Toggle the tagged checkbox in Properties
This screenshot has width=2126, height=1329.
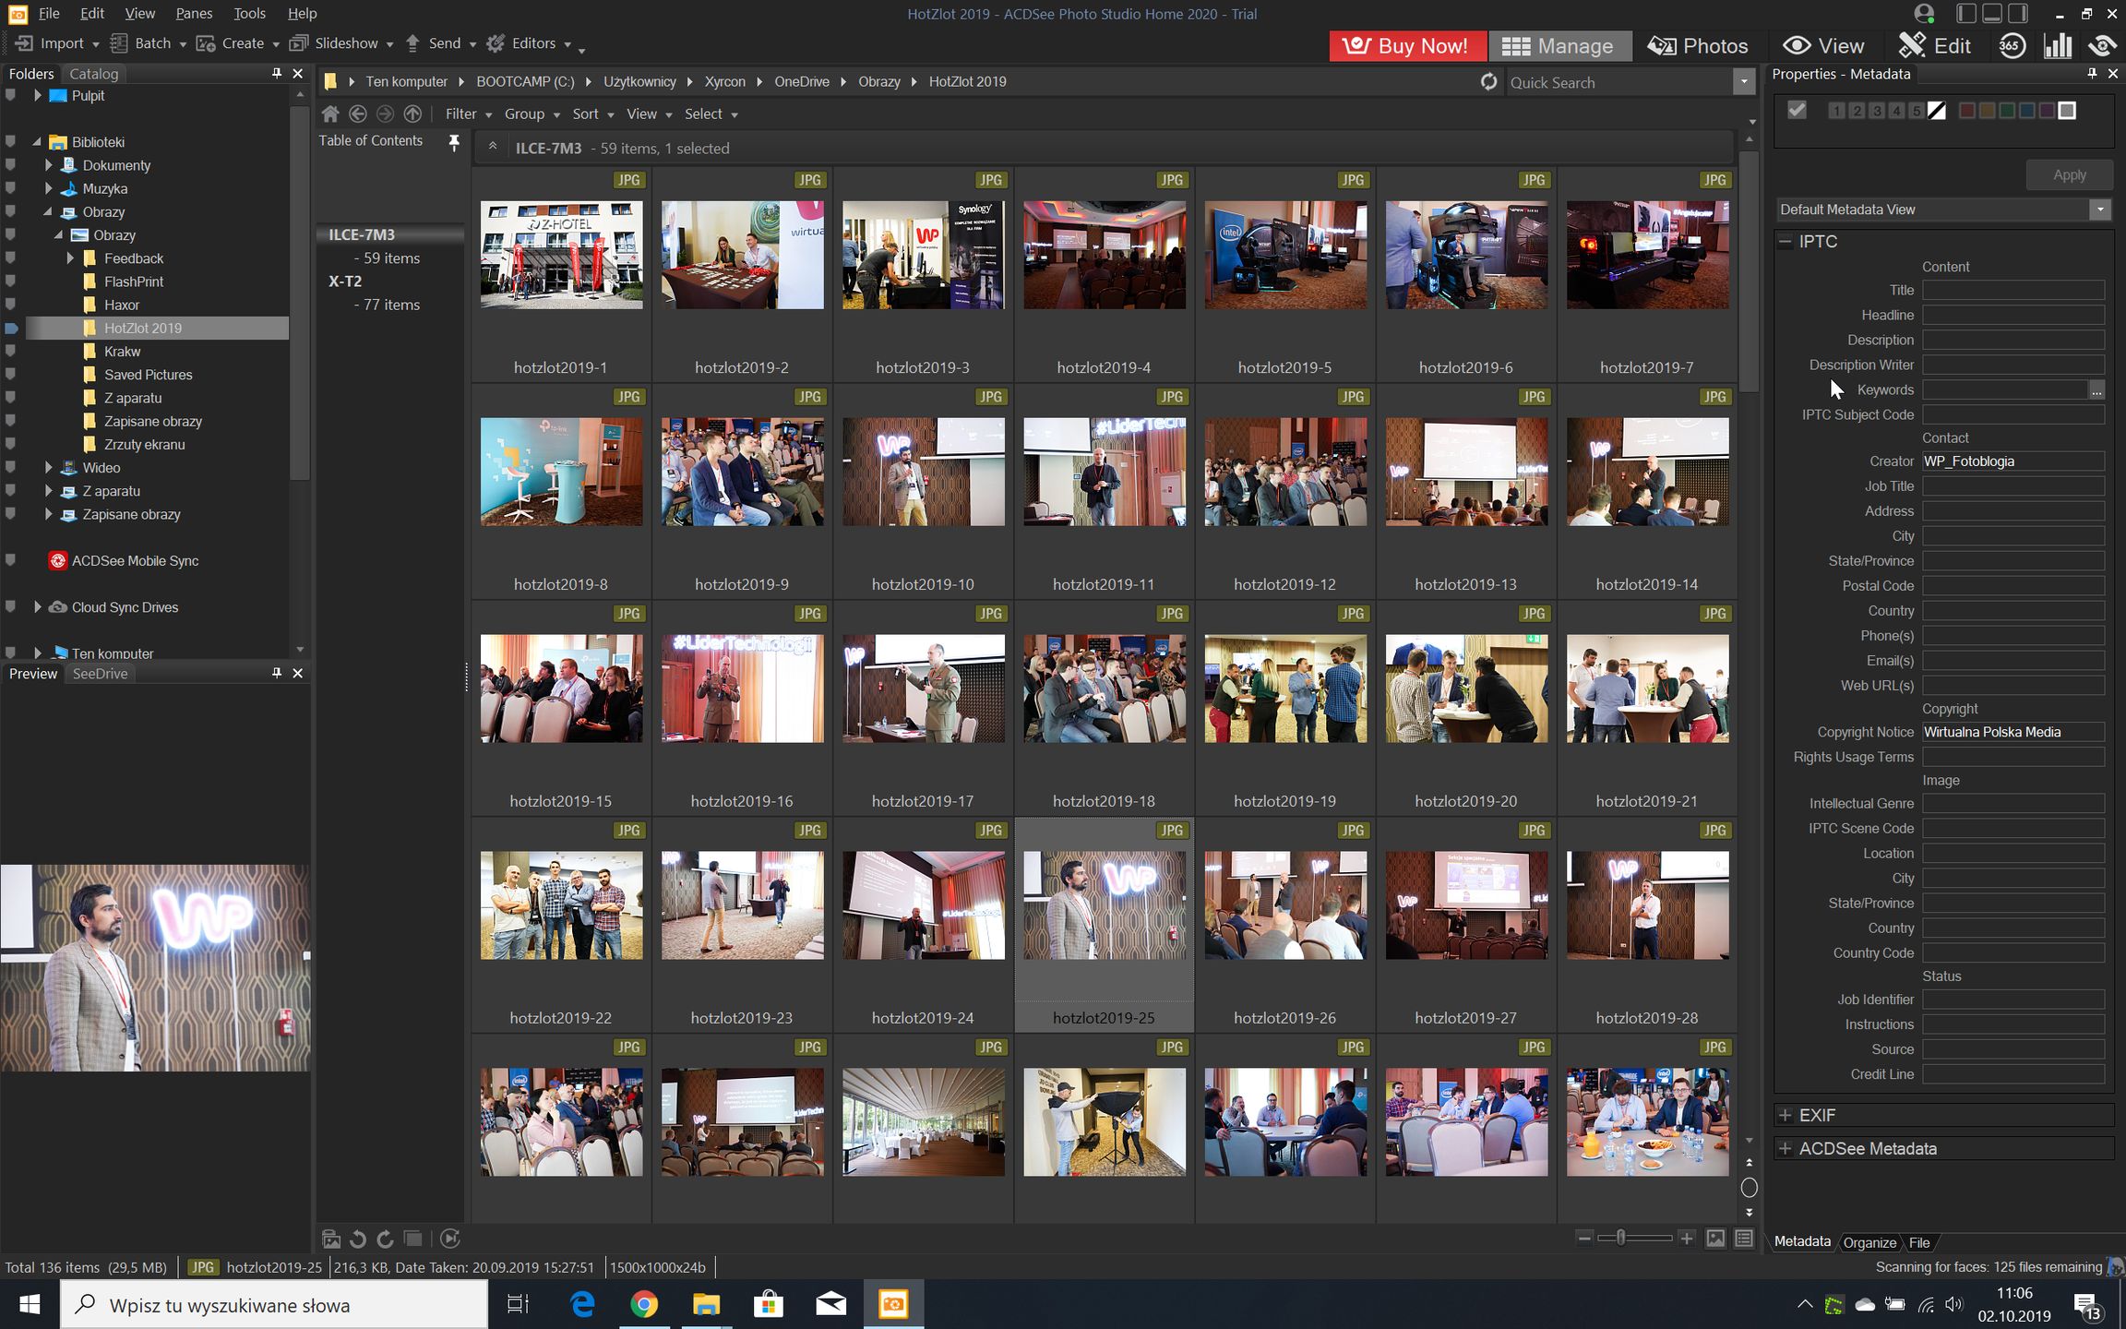coord(1797,111)
